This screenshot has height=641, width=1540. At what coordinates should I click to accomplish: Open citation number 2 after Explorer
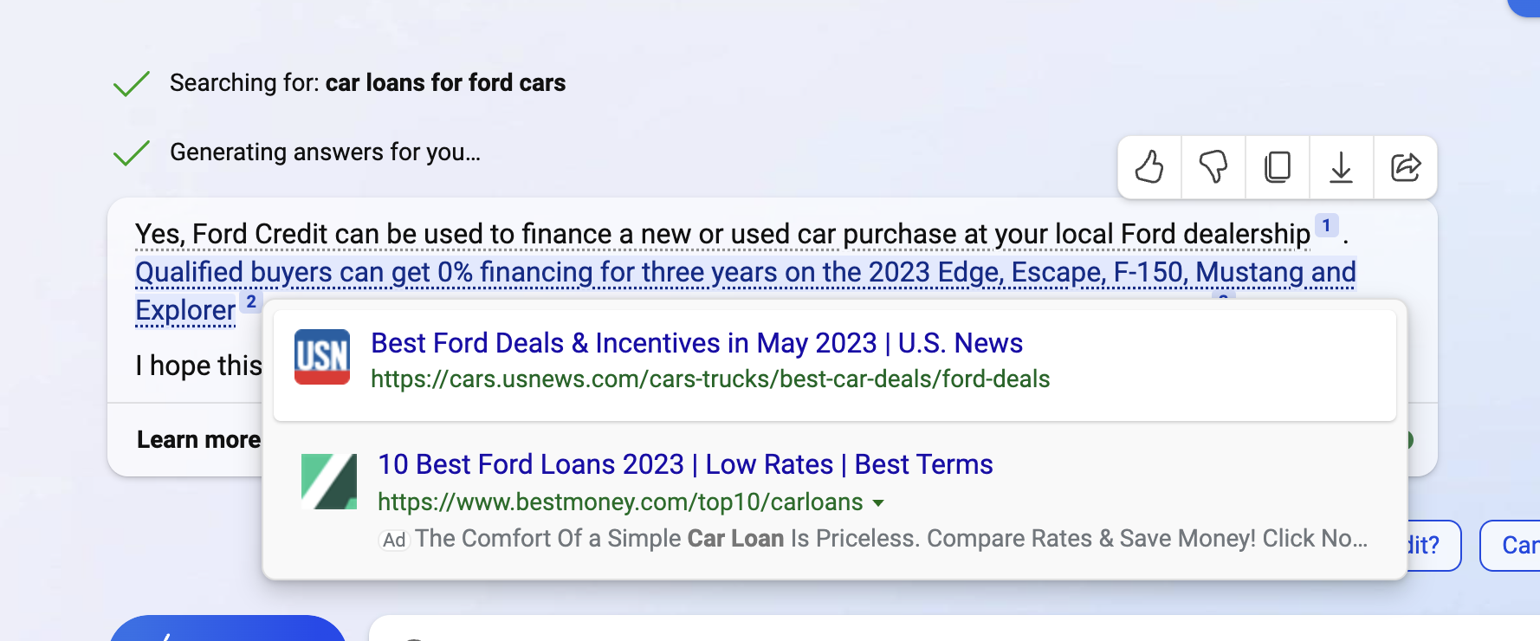[x=251, y=302]
